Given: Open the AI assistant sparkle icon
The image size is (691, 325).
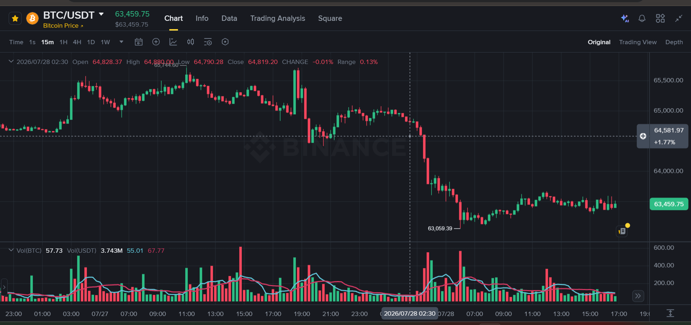Looking at the screenshot, I should pos(625,18).
